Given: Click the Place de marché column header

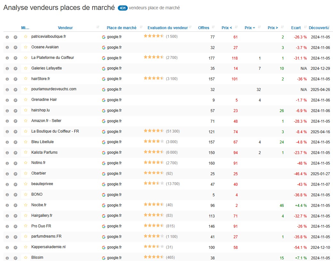Looking at the screenshot, I should (x=121, y=28).
